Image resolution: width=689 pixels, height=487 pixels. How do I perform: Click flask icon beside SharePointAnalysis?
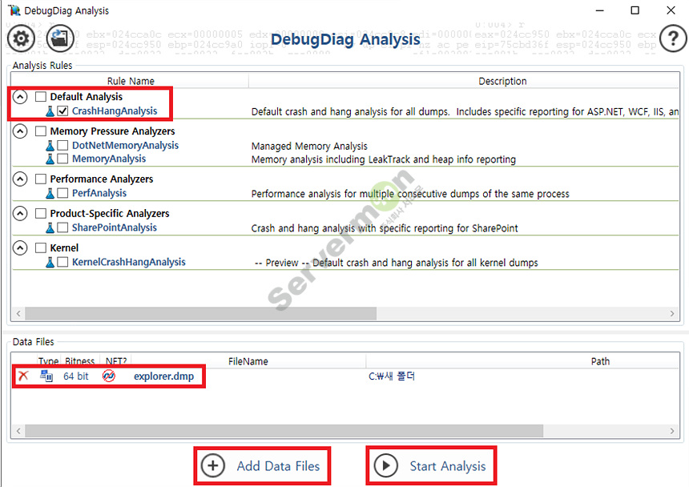click(x=50, y=227)
